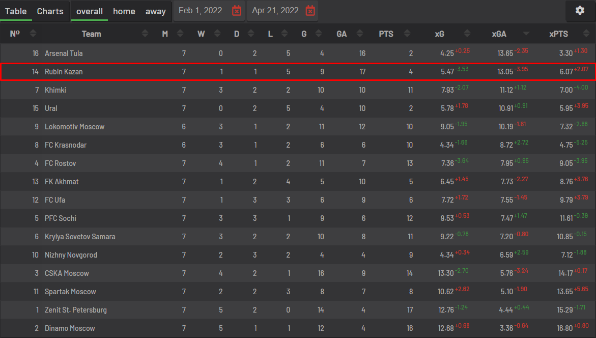Sort by xPTS column sort arrows
Image resolution: width=596 pixels, height=338 pixels.
586,34
